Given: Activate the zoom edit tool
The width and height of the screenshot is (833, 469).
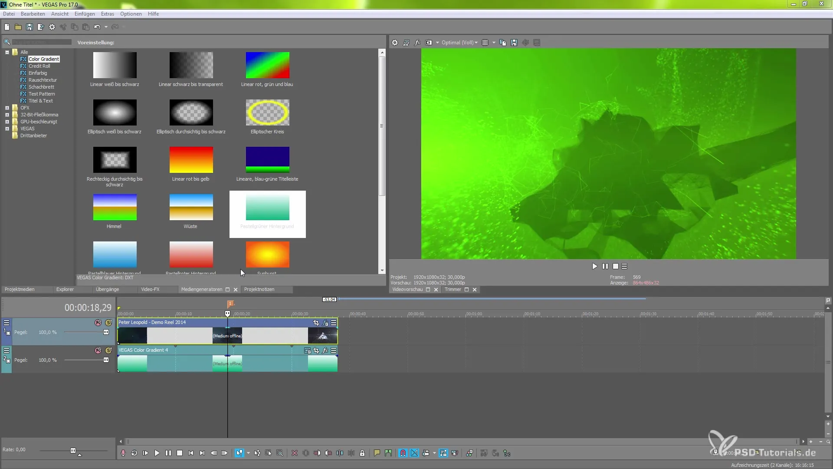Looking at the screenshot, I should click(x=280, y=453).
